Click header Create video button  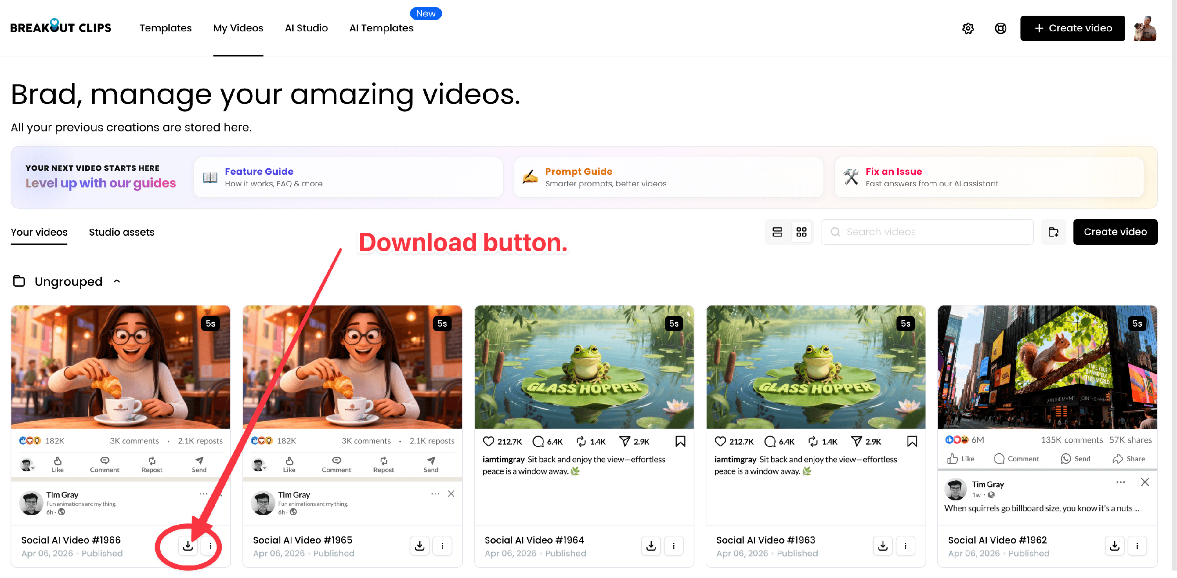1072,28
